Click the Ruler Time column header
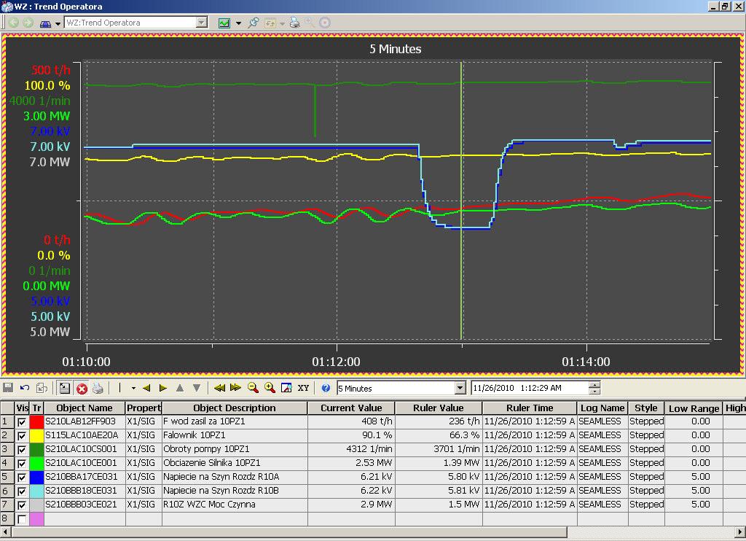 (530, 408)
